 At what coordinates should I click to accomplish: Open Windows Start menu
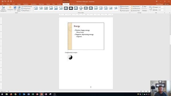click(2, 94)
